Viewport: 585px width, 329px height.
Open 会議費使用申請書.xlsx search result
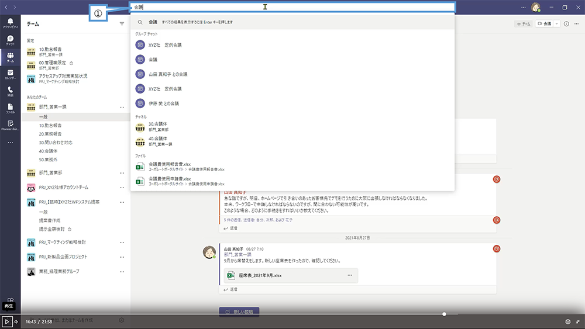click(x=292, y=181)
